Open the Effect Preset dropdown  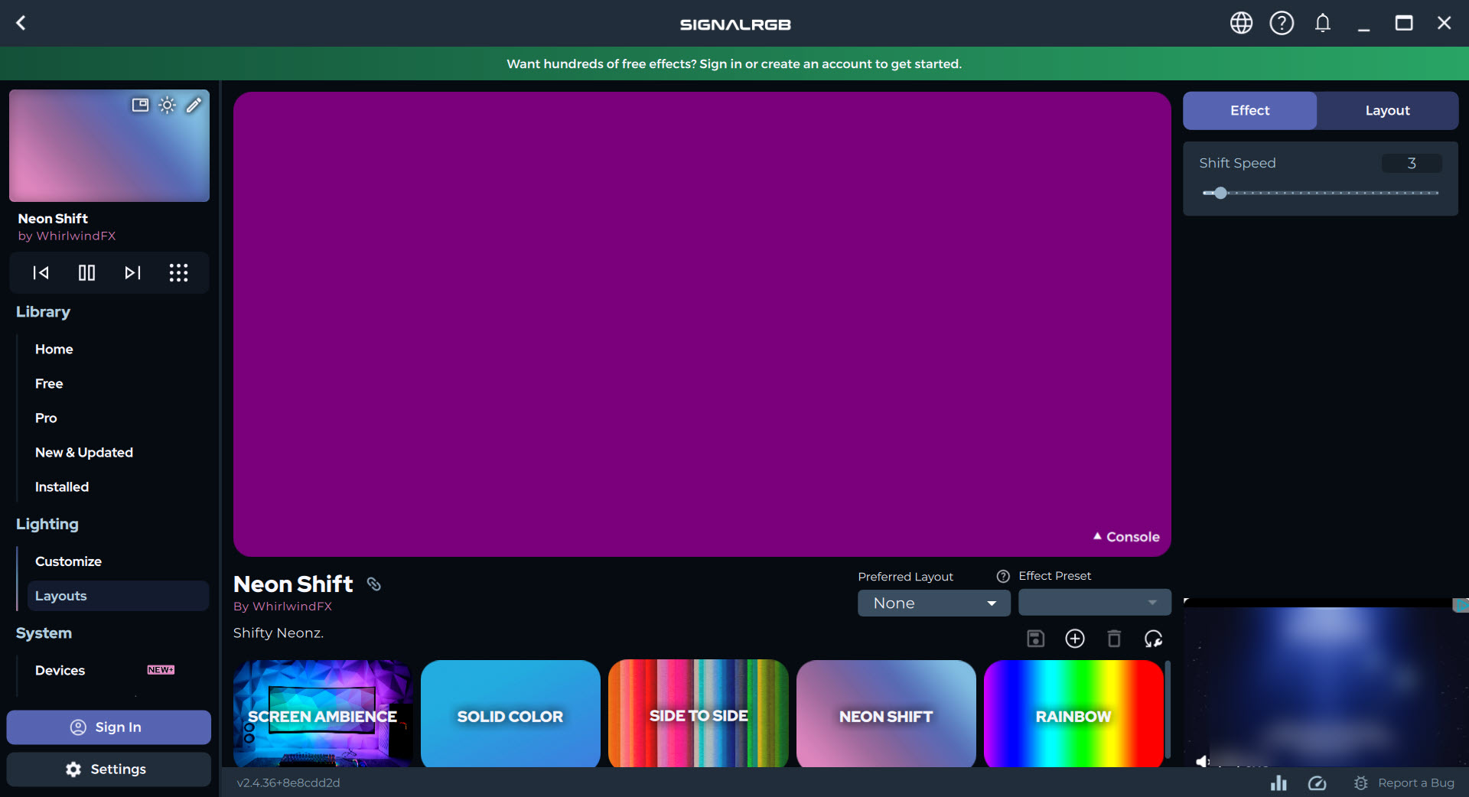(1094, 603)
